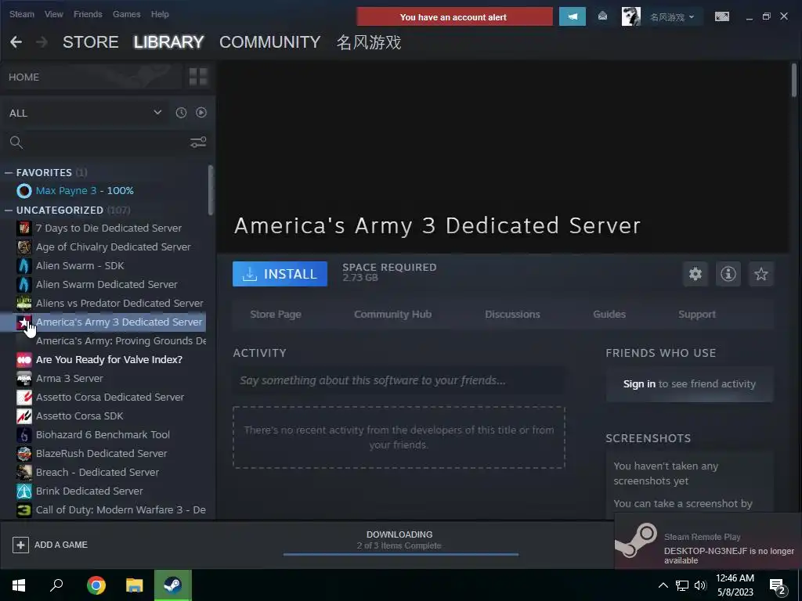The width and height of the screenshot is (802, 601).
Task: Click the Add a Game plus icon
Action: [20, 545]
